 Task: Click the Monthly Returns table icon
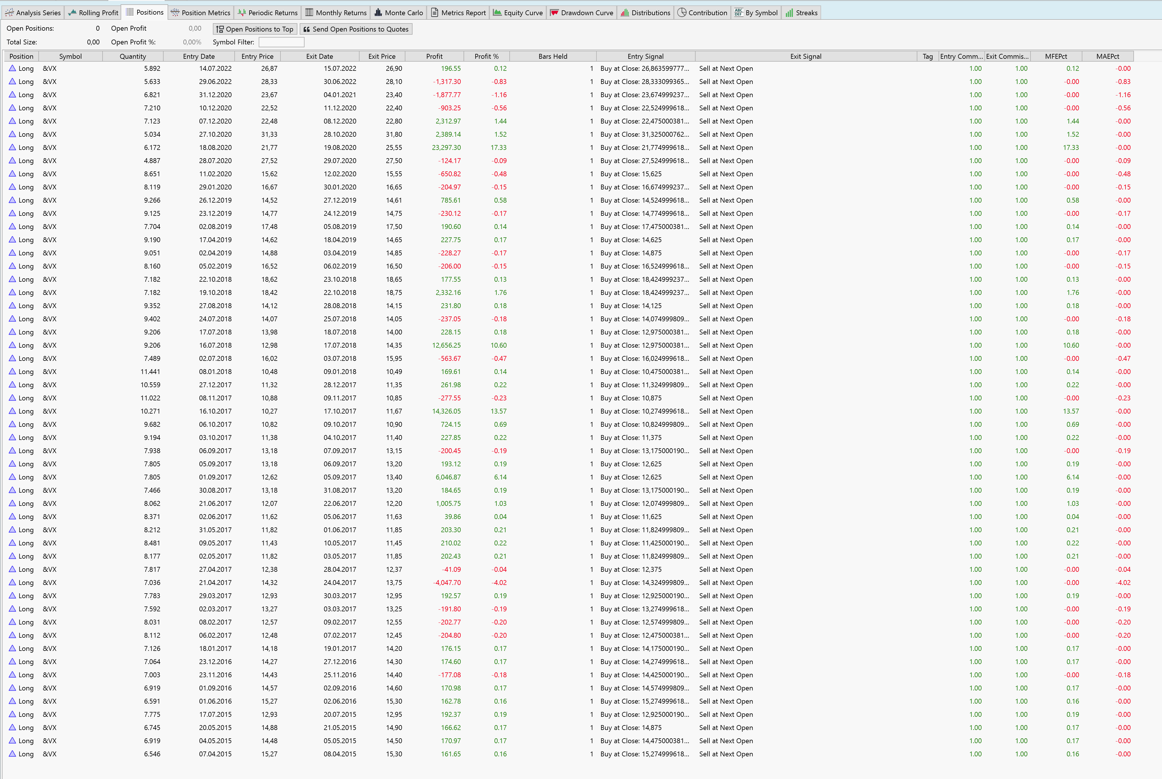(x=309, y=12)
